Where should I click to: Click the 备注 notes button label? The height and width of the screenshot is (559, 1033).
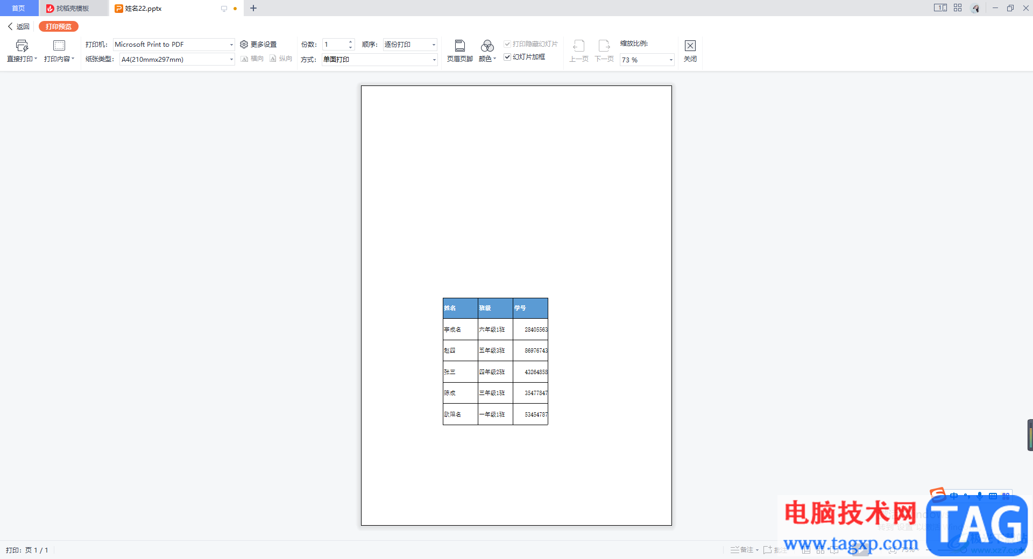click(747, 550)
